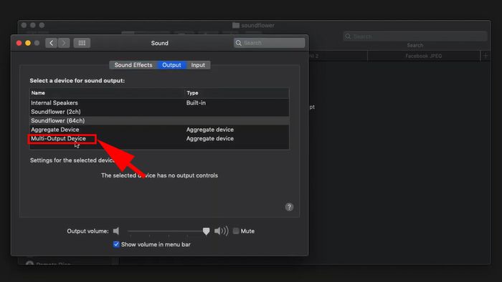The width and height of the screenshot is (502, 282).
Task: Focus the Sound window search field
Action: click(x=269, y=43)
